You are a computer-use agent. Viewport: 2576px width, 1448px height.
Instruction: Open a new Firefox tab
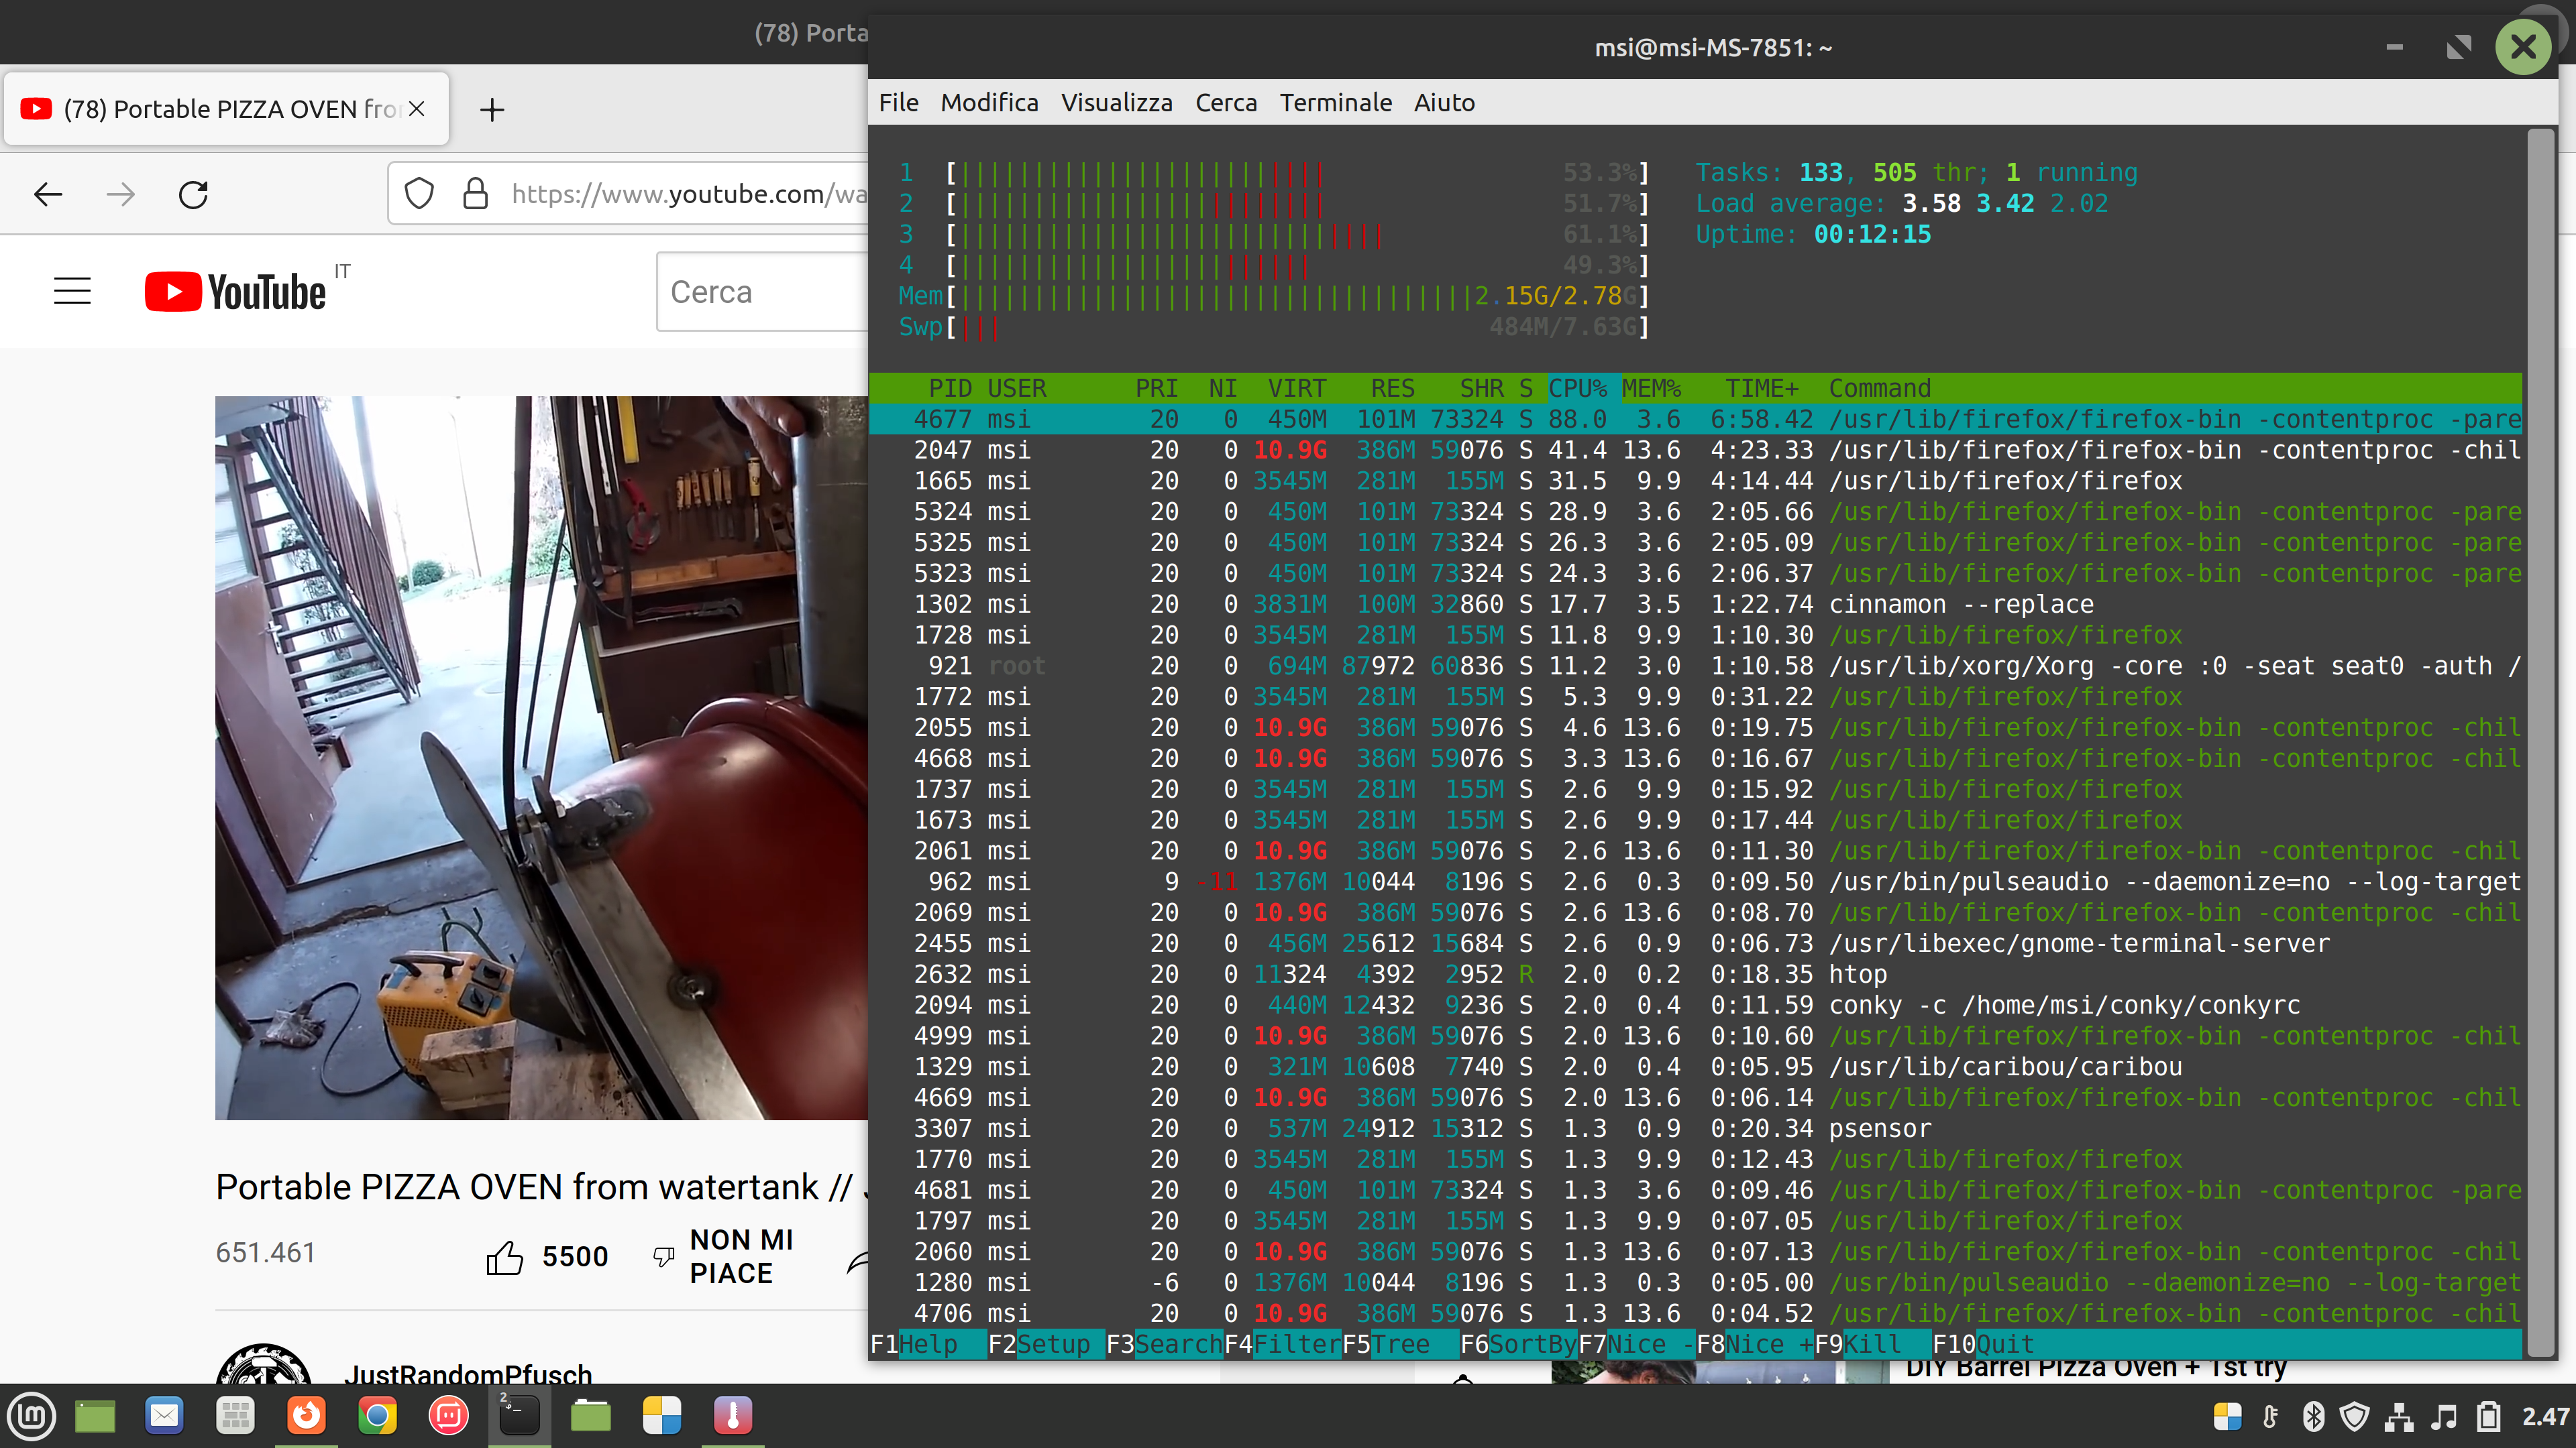click(x=492, y=110)
